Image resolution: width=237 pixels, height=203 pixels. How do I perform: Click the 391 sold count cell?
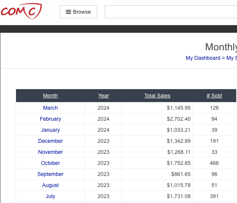(x=214, y=196)
